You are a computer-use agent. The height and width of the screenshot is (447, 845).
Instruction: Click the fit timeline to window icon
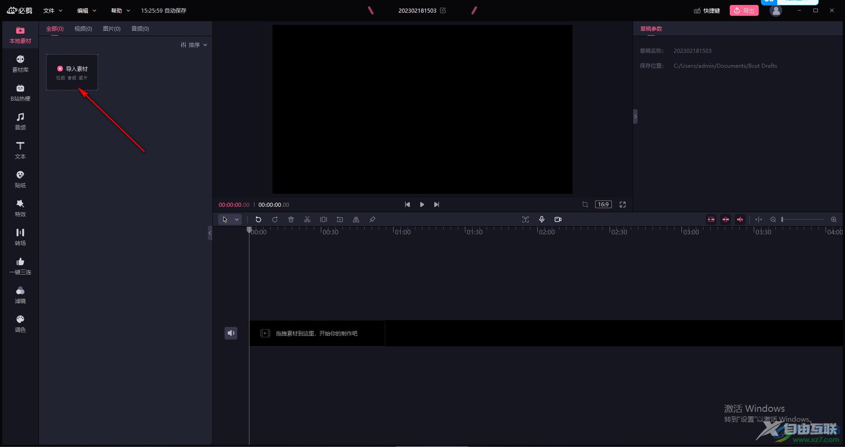[759, 219]
